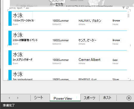Click Bronze medal on ケンプ card
This screenshot has width=134, height=109.
tap(116, 40)
